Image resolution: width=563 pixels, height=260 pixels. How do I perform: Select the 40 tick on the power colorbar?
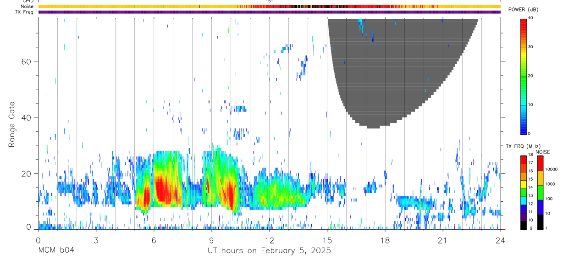pos(530,18)
